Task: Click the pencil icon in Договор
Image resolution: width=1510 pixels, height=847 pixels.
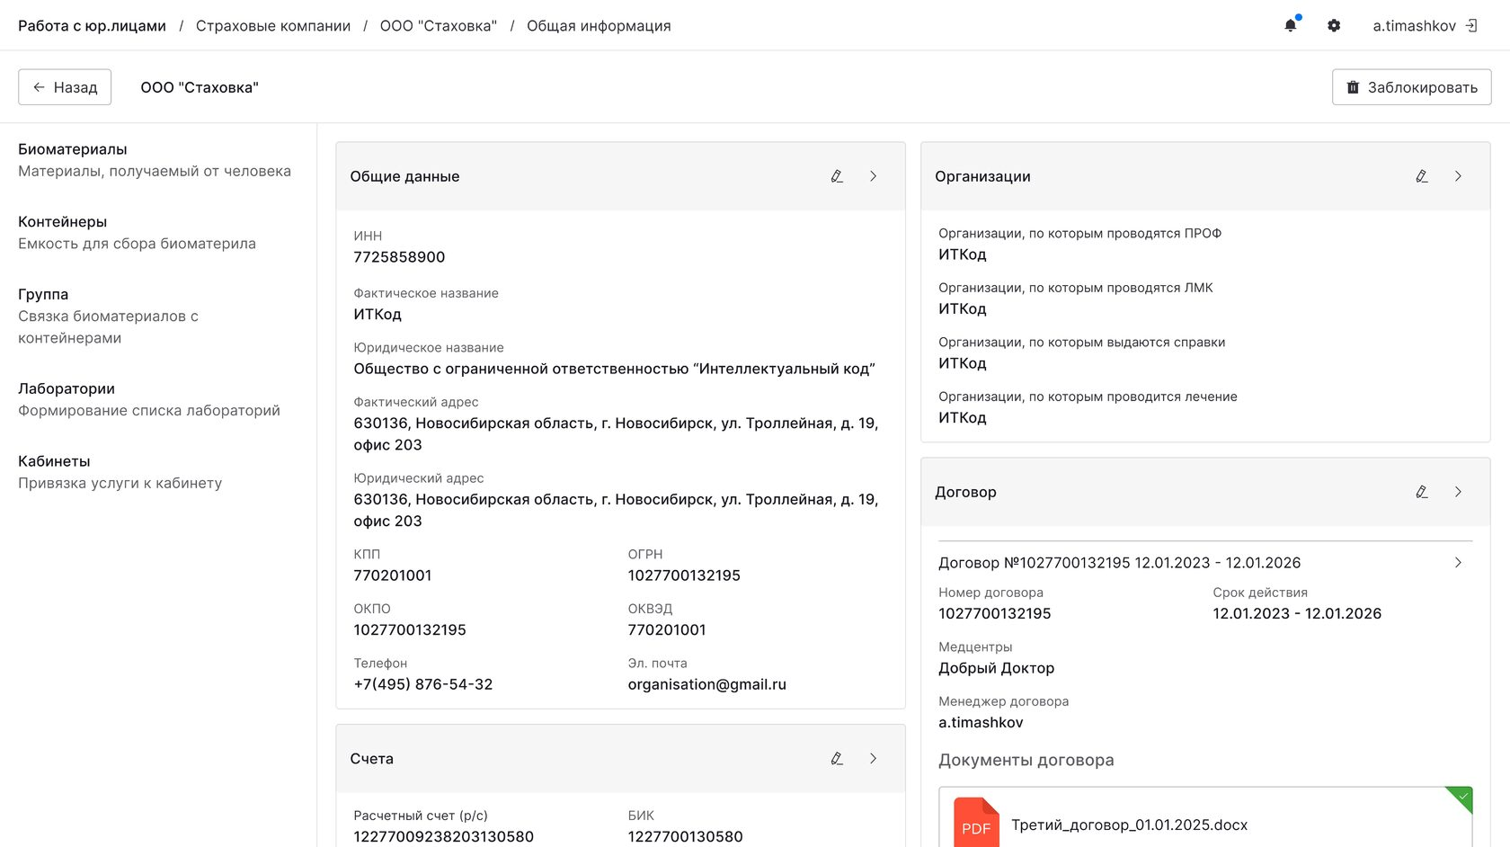Action: click(x=1422, y=492)
